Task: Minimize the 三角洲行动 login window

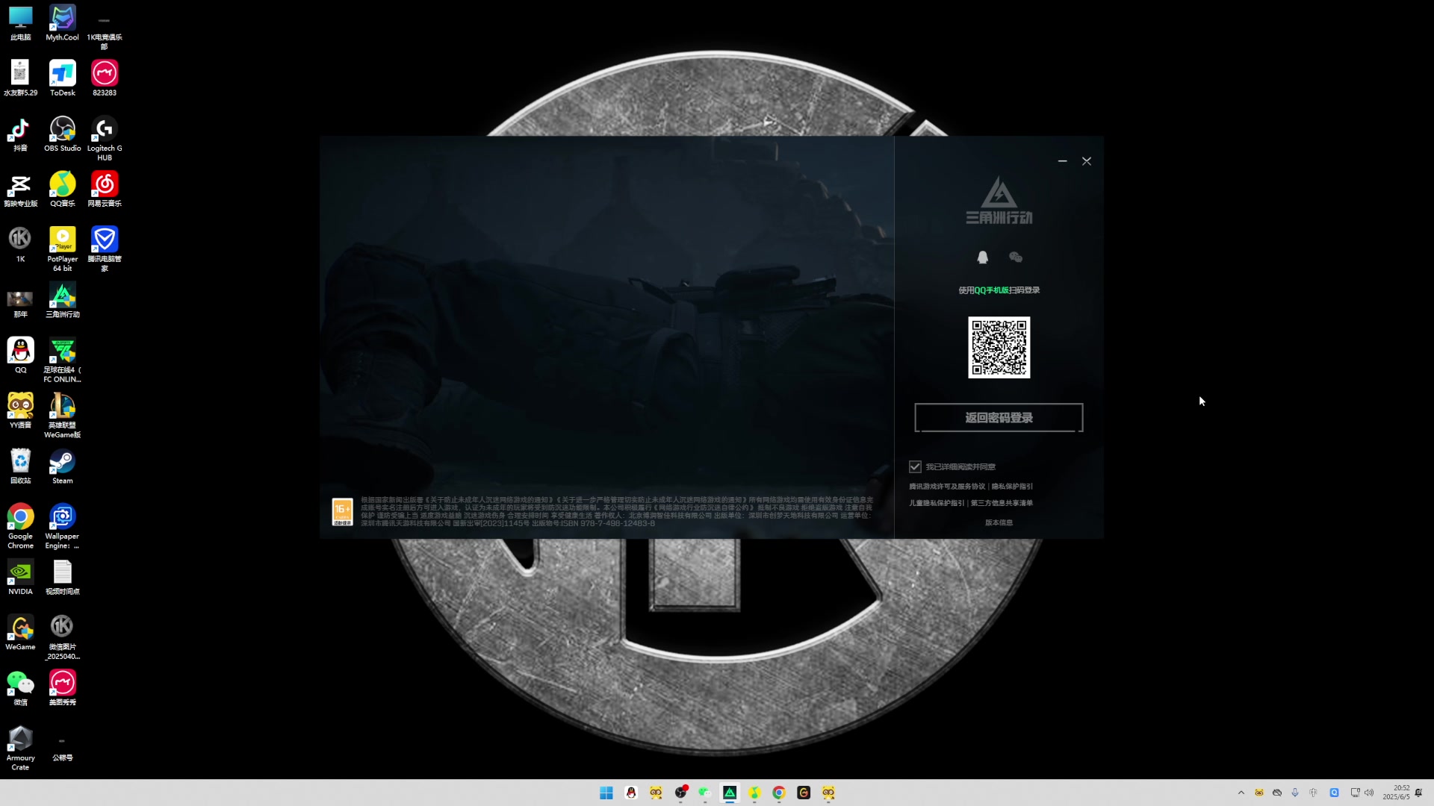Action: point(1062,161)
